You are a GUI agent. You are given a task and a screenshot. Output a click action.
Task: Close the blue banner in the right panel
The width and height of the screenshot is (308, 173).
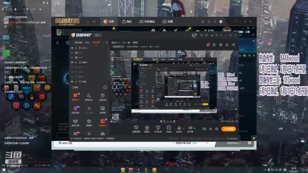pos(253,41)
